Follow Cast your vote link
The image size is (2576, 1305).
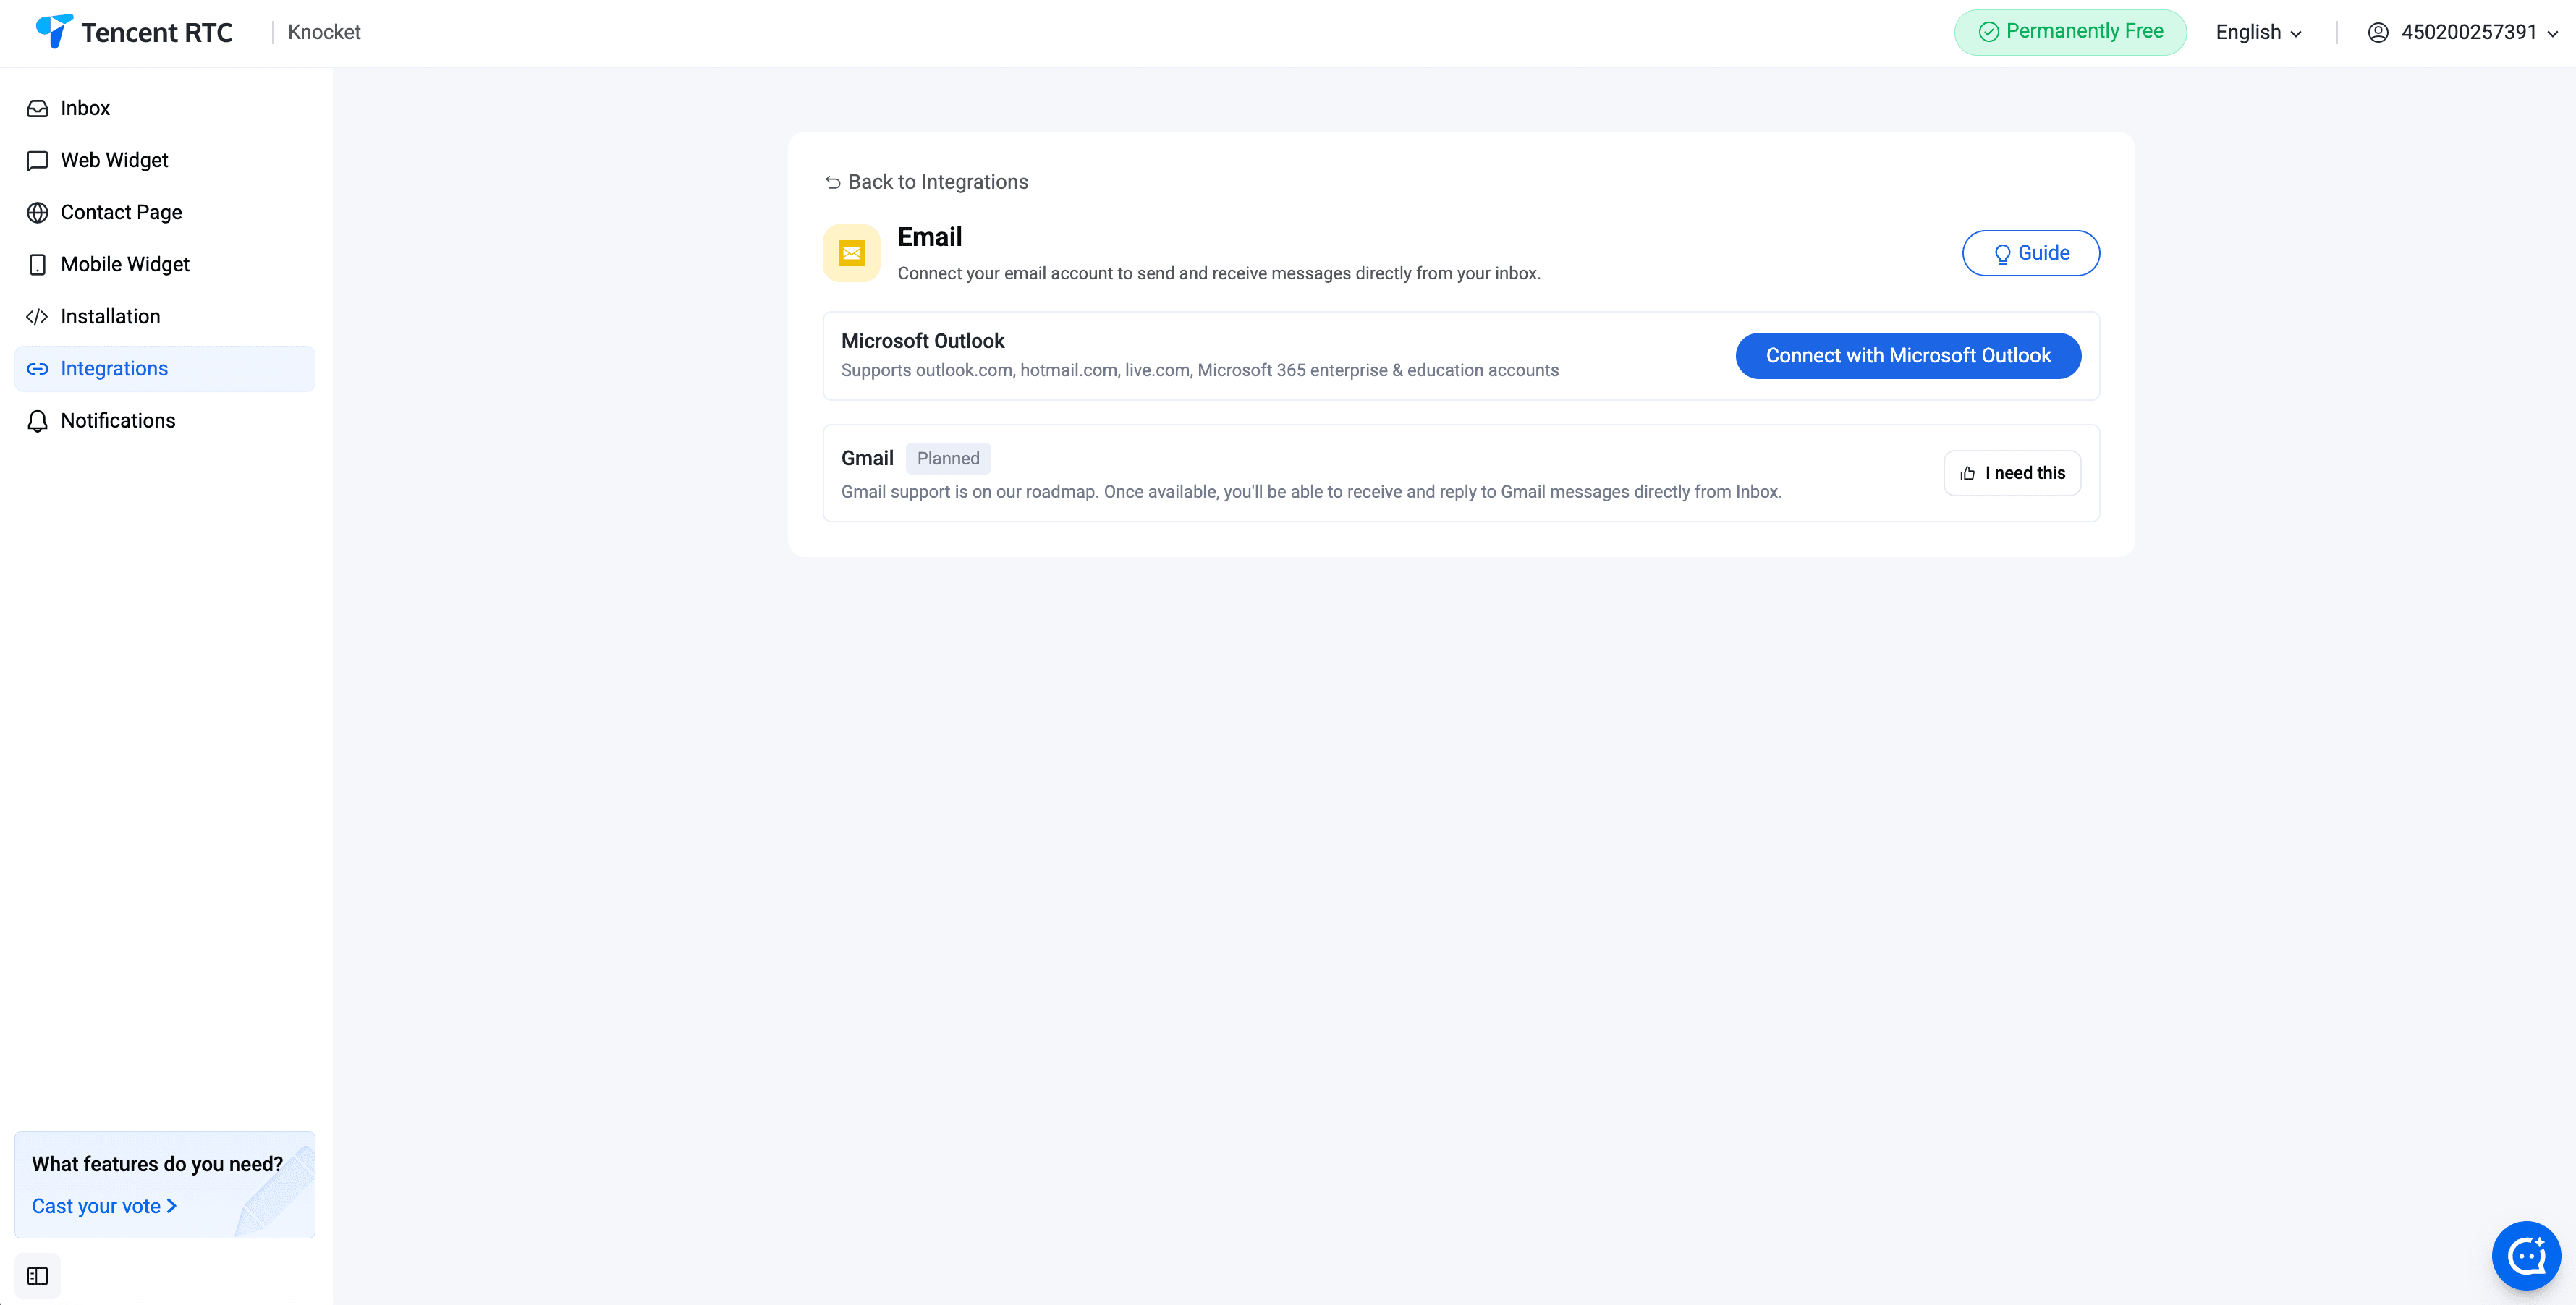pos(104,1206)
